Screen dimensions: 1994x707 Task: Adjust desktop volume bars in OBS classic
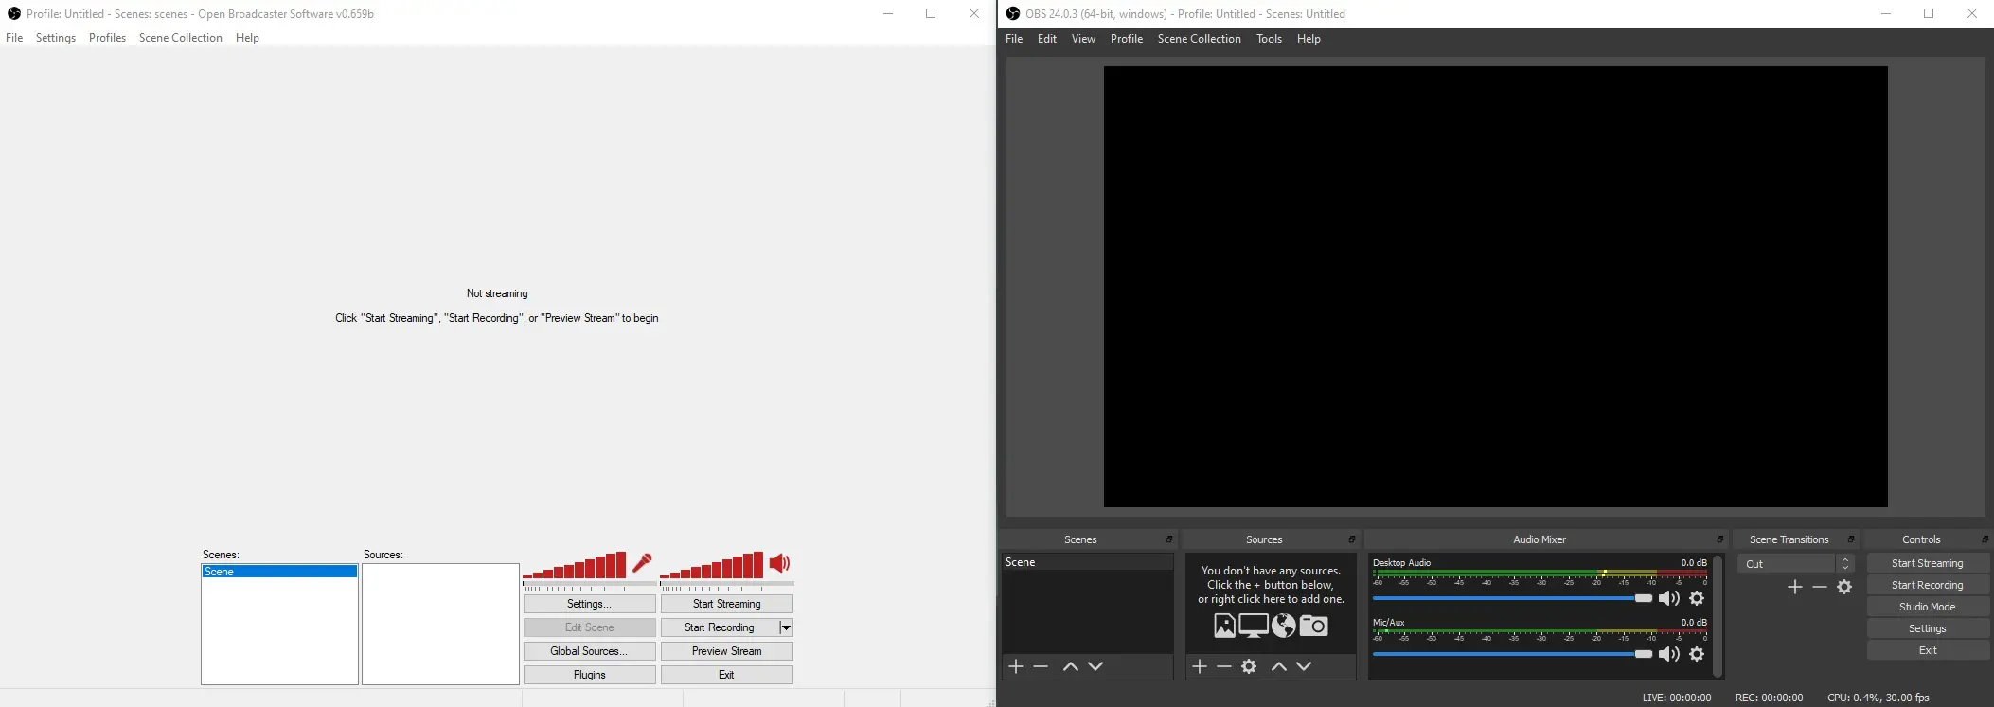[x=712, y=565]
